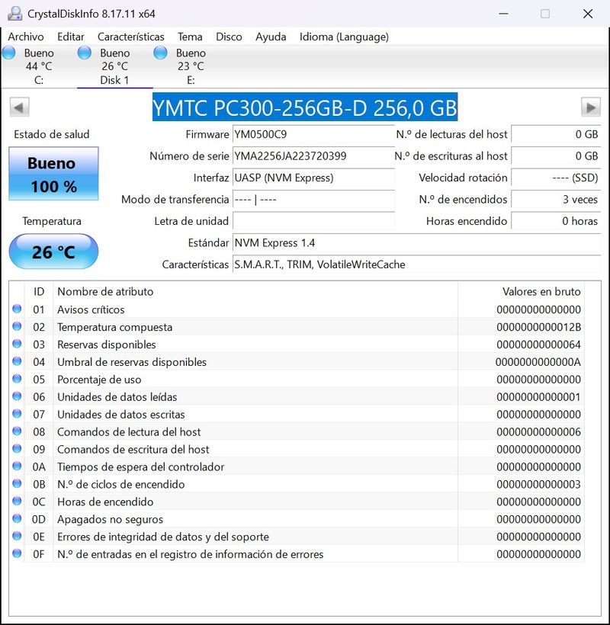
Task: Click the Velocidad rotación value ---- (SSD)
Action: [x=556, y=178]
